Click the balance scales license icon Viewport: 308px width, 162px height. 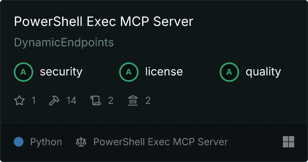(81, 142)
